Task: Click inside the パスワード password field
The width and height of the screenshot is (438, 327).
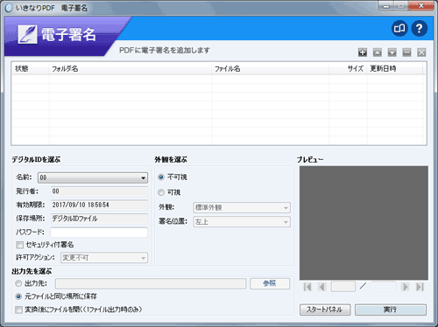Action: point(99,233)
